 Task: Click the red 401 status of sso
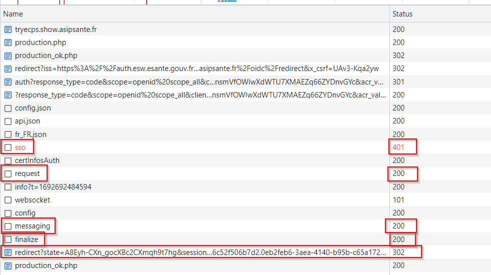(398, 147)
